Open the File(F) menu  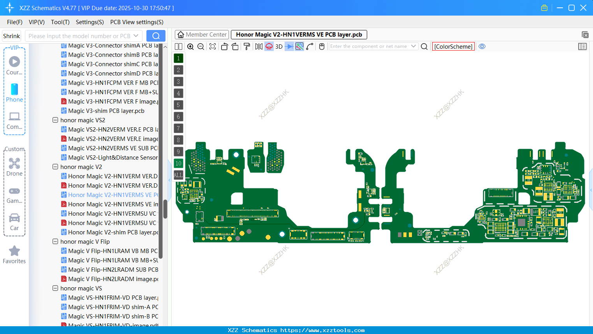pyautogui.click(x=15, y=22)
